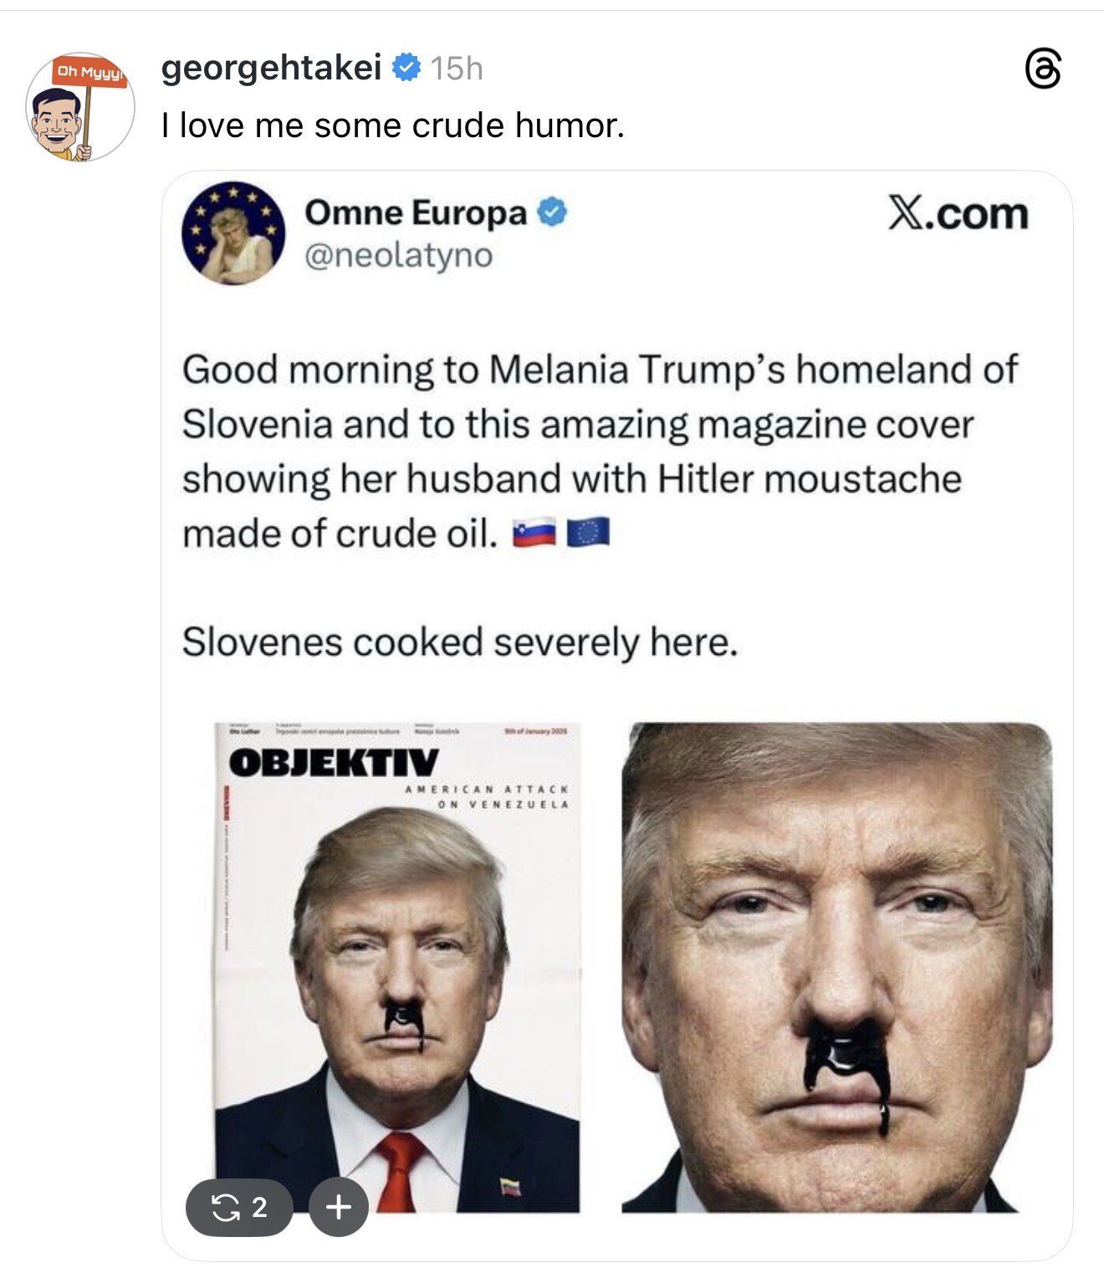
Task: Click verified badge beside georgehtakei
Action: point(406,68)
